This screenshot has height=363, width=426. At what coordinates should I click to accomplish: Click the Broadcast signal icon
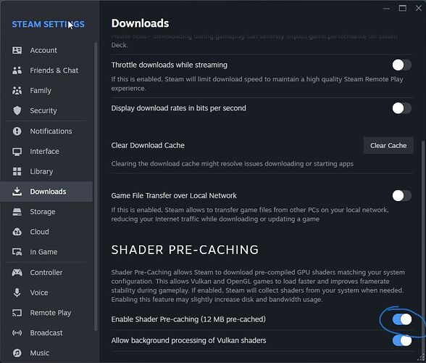click(17, 333)
